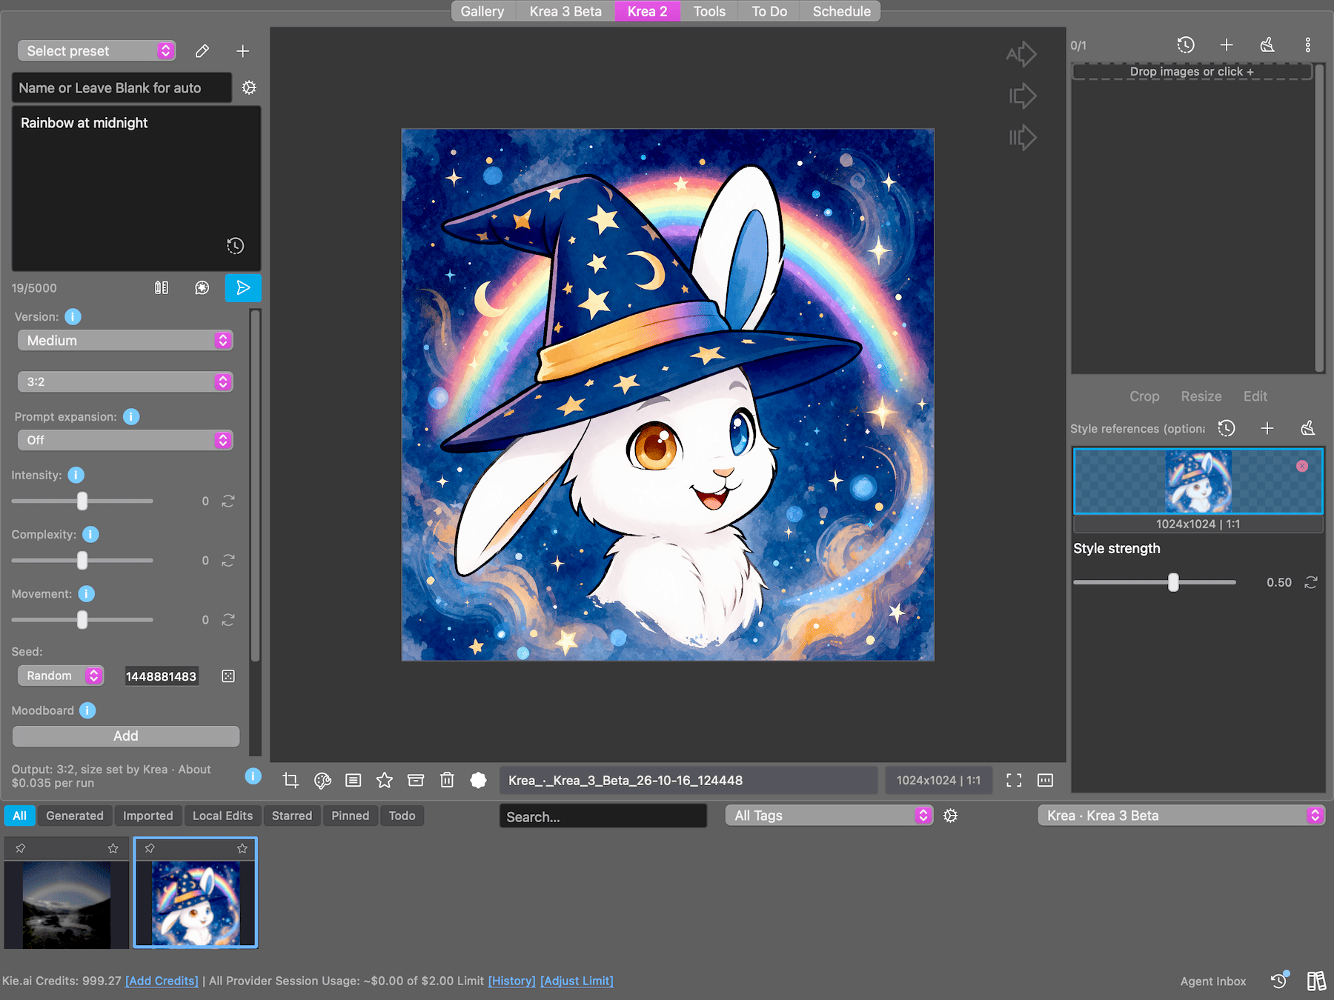The width and height of the screenshot is (1334, 1000).
Task: Show Version info tooltip
Action: [73, 317]
